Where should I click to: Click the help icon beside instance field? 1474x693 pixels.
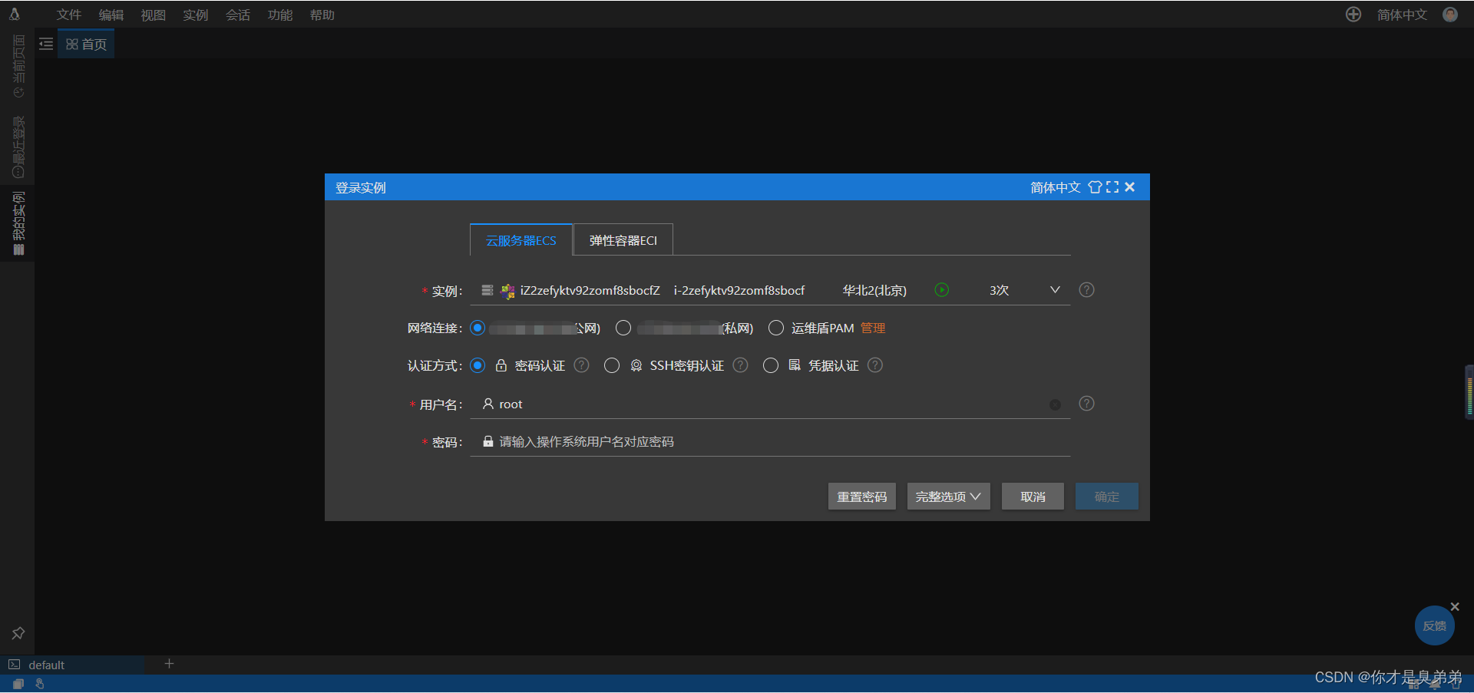[x=1086, y=290]
